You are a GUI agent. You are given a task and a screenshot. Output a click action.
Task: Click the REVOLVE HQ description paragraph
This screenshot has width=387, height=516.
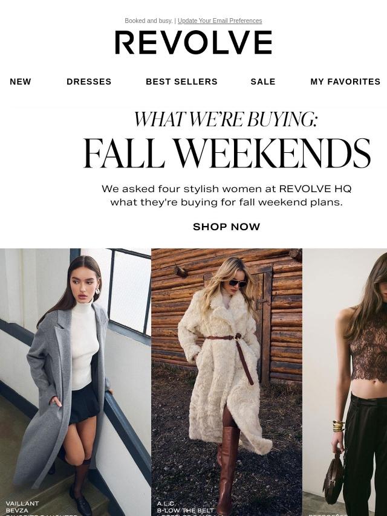[226, 195]
